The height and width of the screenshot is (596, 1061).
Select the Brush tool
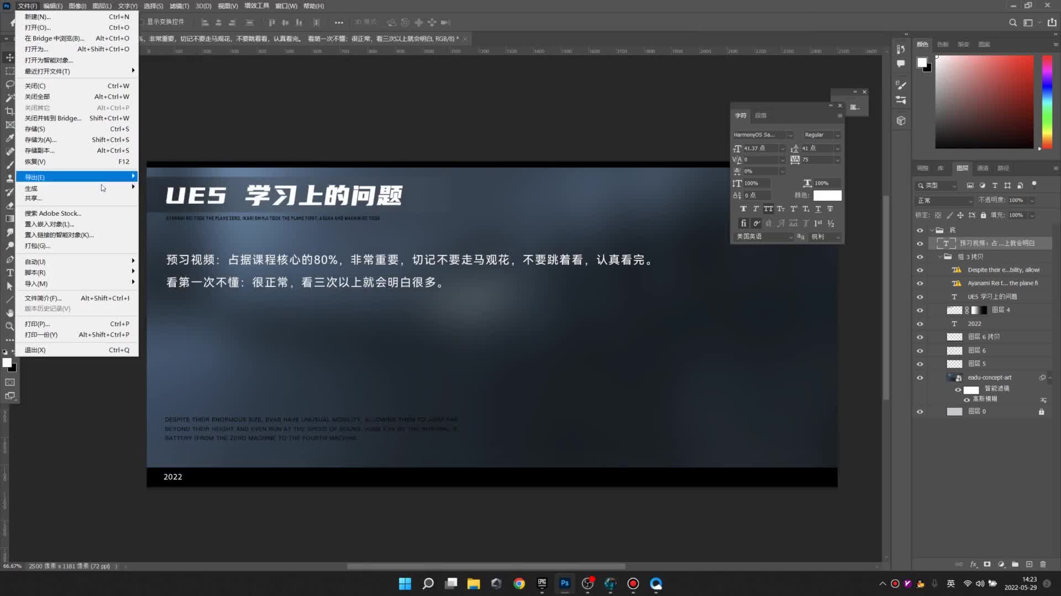[9, 165]
